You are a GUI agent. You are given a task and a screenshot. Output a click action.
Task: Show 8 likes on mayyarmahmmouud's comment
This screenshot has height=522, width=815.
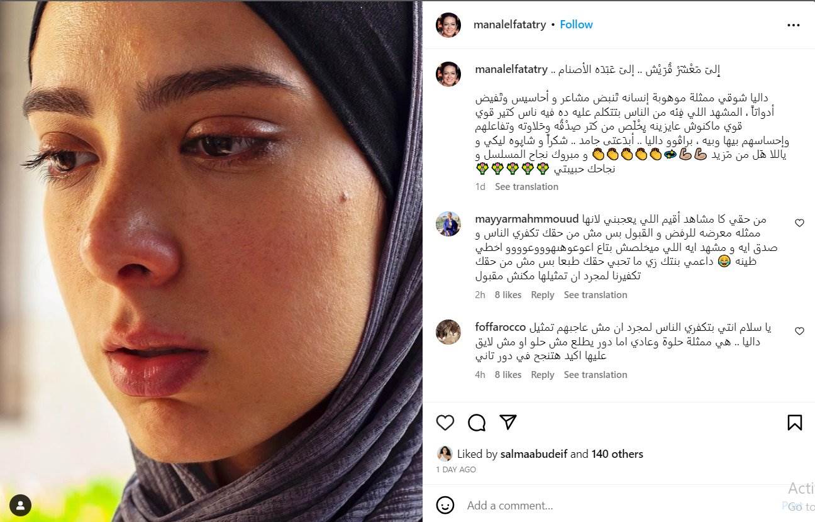pyautogui.click(x=508, y=295)
